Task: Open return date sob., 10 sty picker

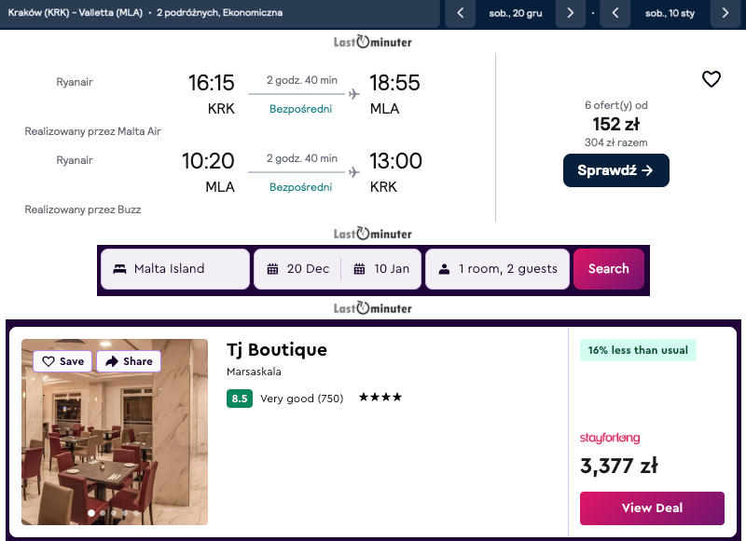Action: pyautogui.click(x=670, y=13)
